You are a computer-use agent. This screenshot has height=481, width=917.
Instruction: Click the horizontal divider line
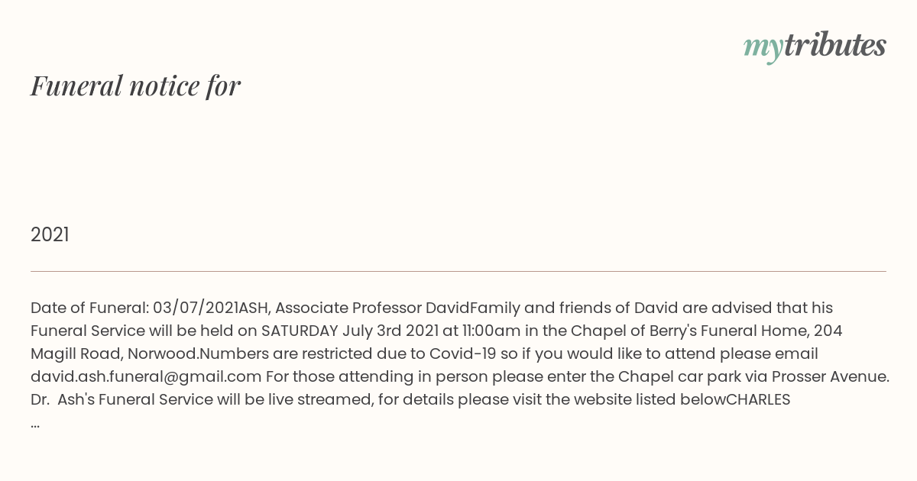pyautogui.click(x=458, y=271)
